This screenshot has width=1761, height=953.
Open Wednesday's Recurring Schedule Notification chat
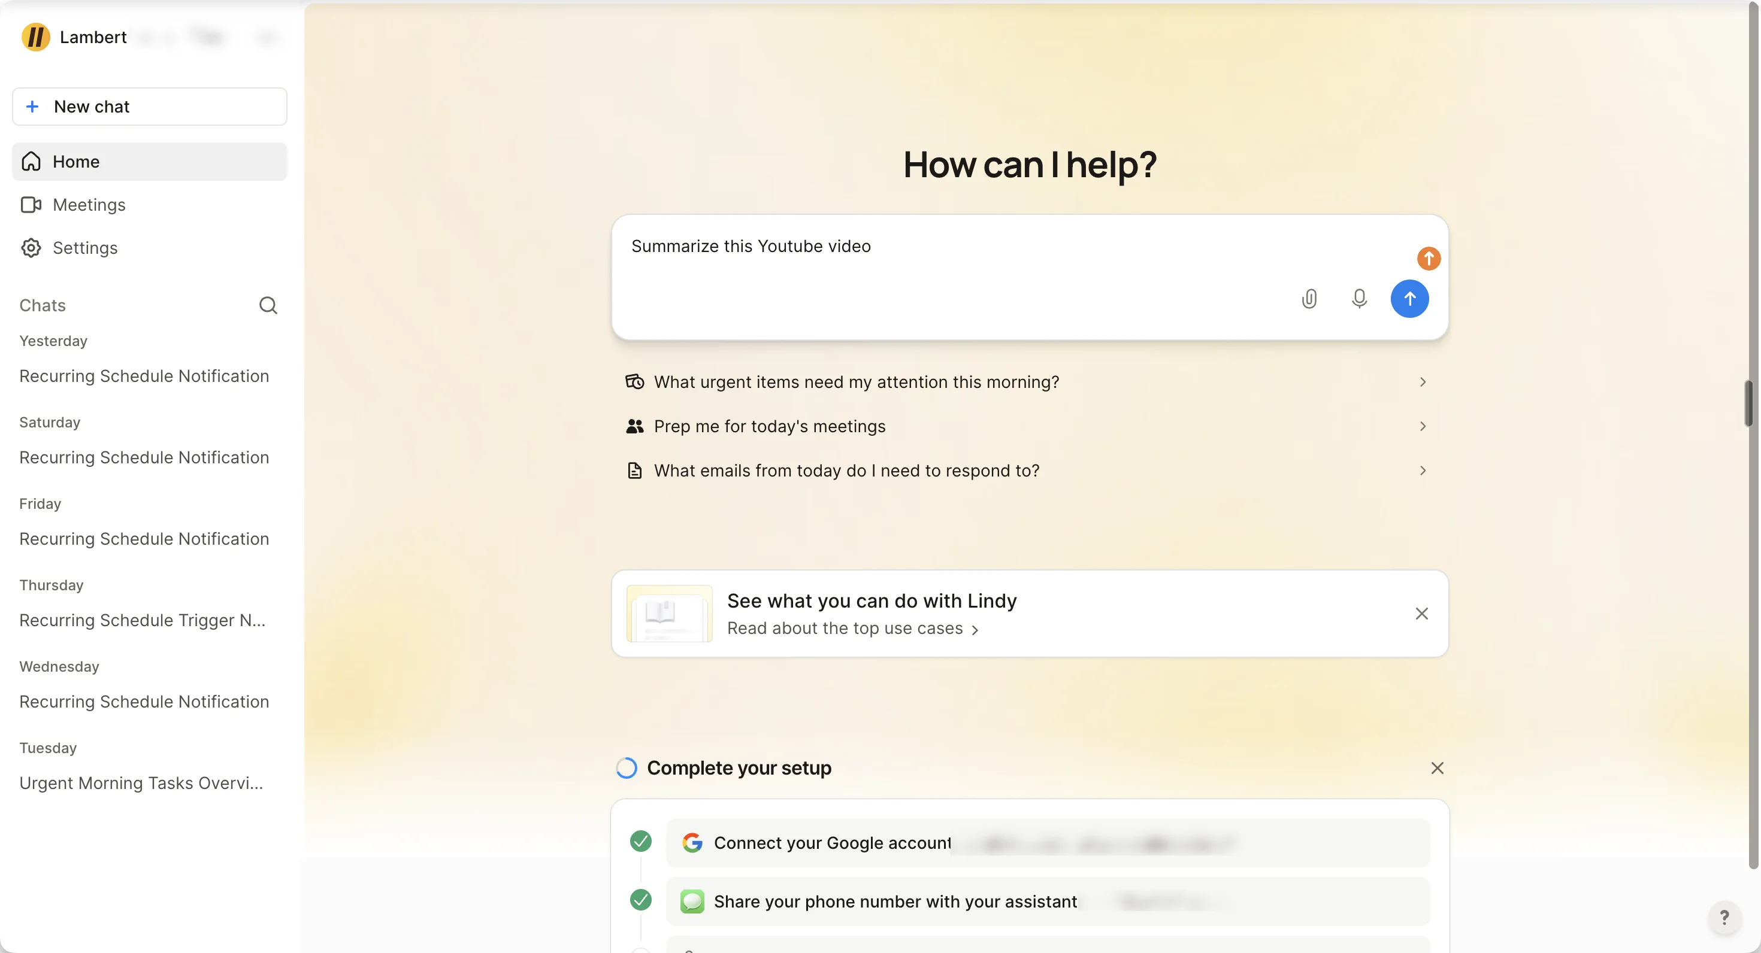tap(144, 702)
